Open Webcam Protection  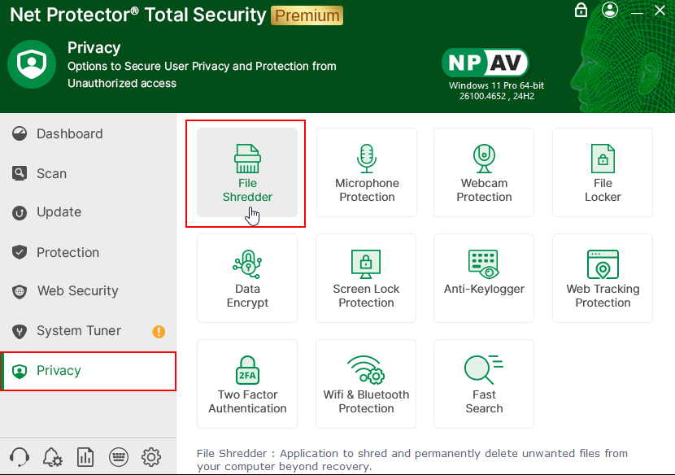coord(484,172)
